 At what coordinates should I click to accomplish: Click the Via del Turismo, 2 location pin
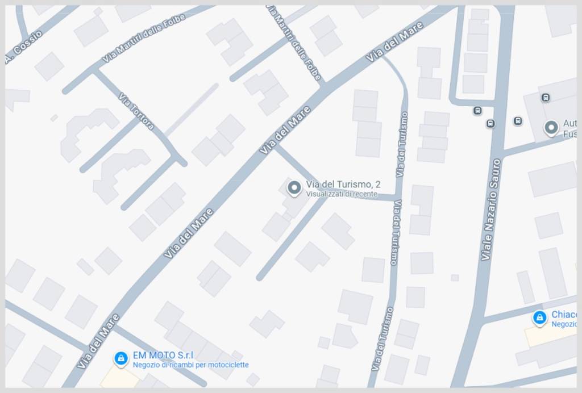point(294,189)
